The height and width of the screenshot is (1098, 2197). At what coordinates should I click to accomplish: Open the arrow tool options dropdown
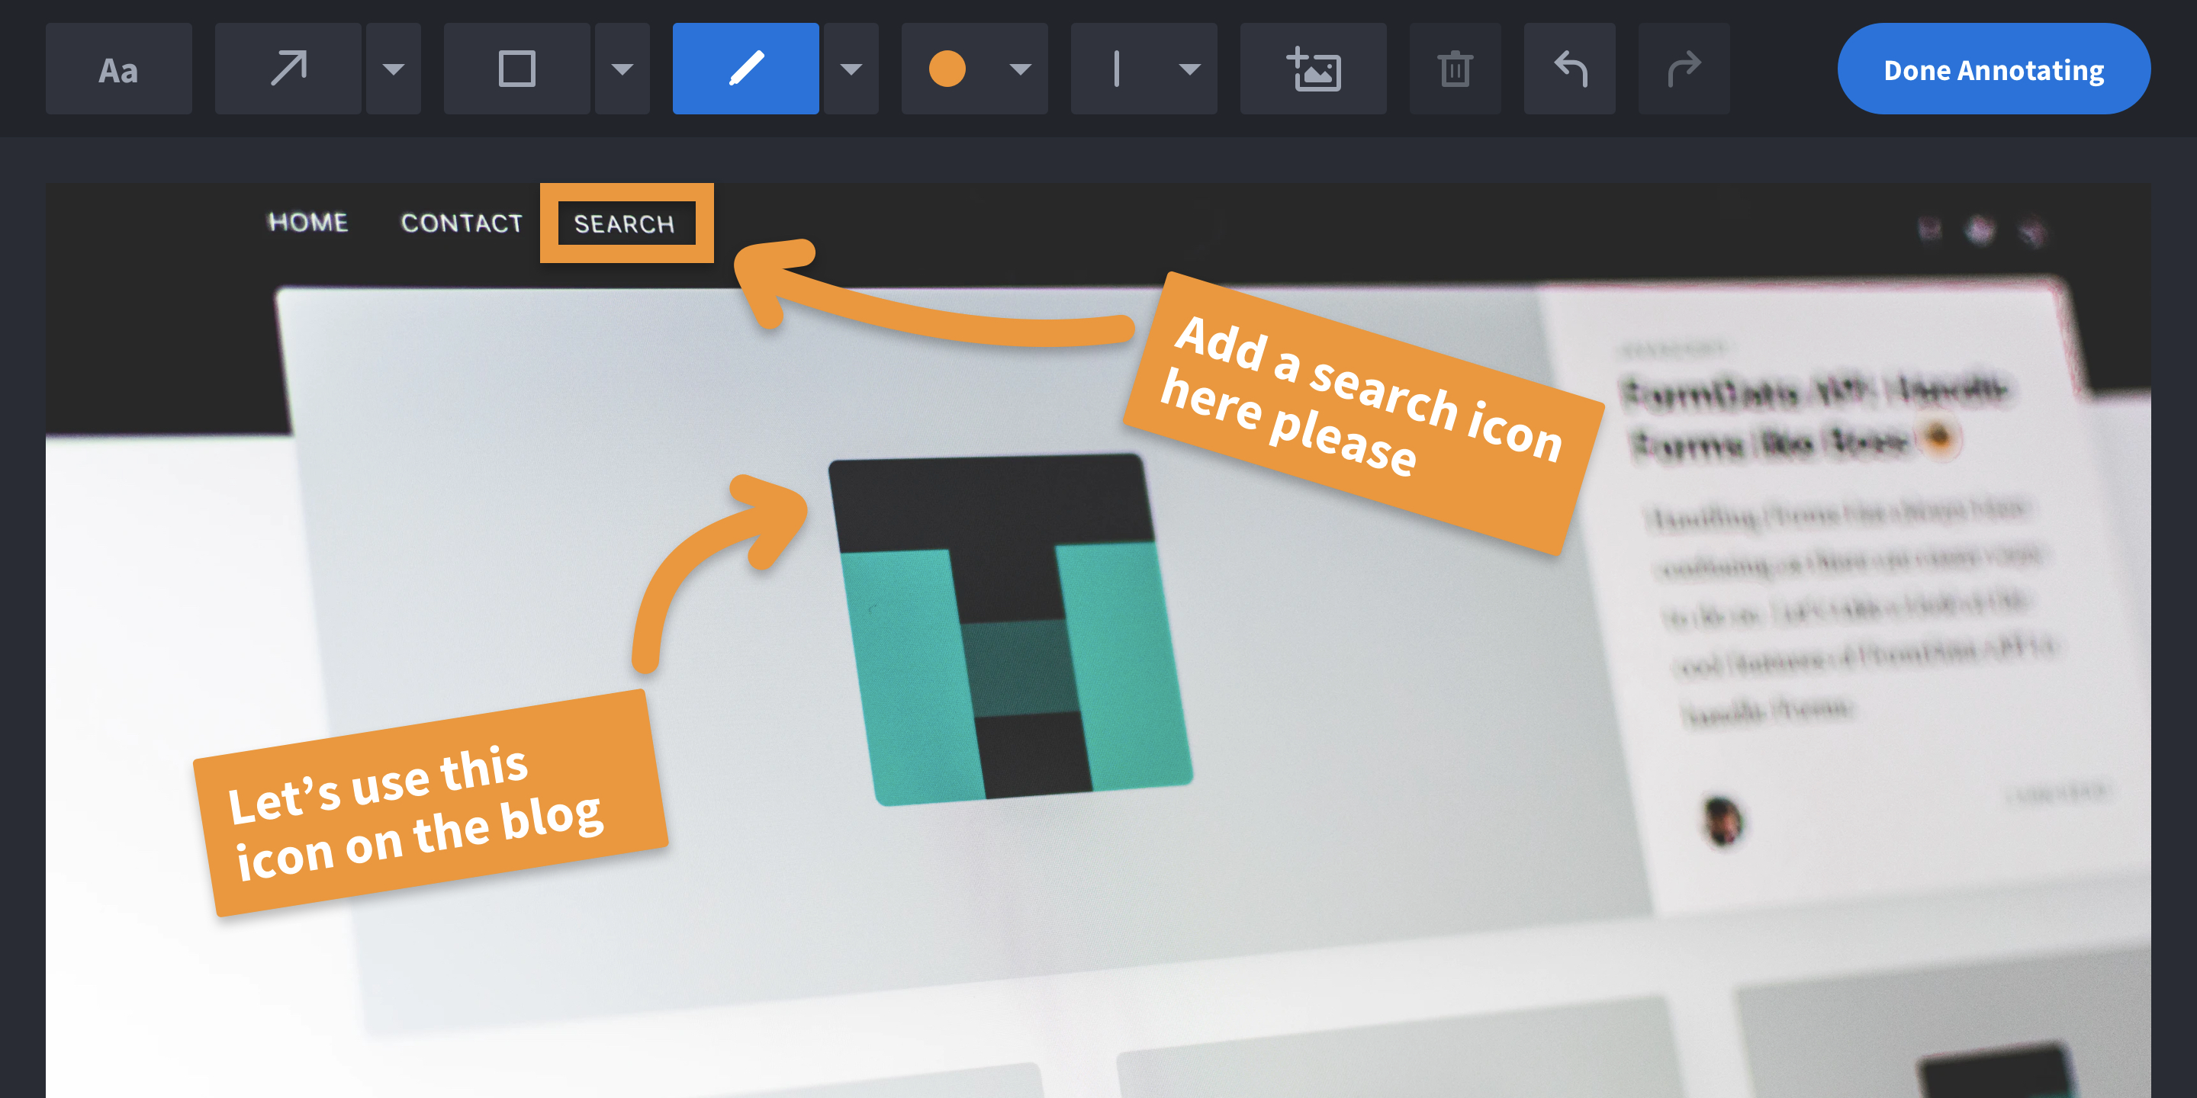393,69
